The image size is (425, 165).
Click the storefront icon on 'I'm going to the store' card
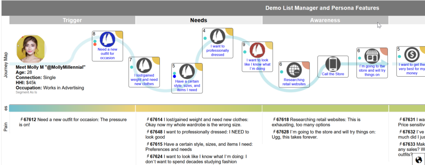point(372,56)
